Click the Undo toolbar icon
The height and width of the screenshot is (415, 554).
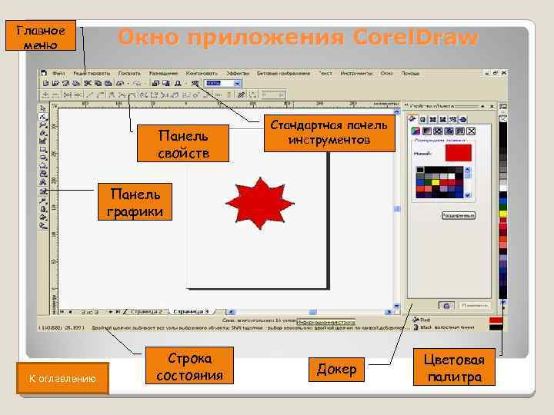pos(119,83)
